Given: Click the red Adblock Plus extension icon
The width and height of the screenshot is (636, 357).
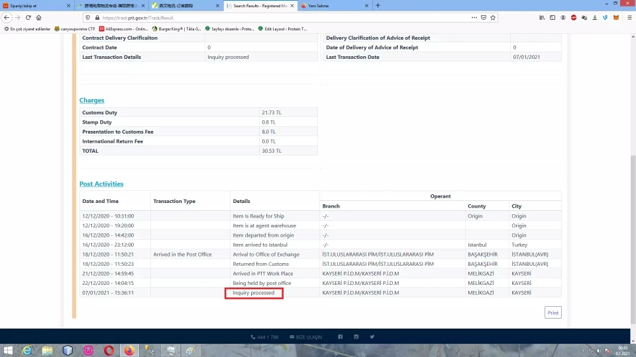Looking at the screenshot, I should tap(574, 17).
